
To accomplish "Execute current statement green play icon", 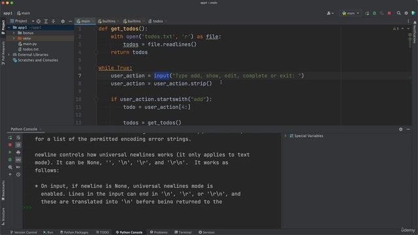I will tap(10, 152).
